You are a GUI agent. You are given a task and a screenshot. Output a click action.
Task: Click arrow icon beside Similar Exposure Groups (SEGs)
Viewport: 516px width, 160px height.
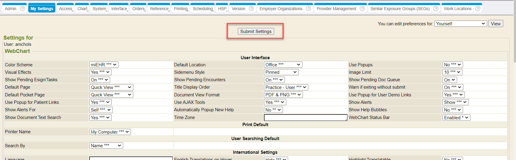[x=436, y=9]
